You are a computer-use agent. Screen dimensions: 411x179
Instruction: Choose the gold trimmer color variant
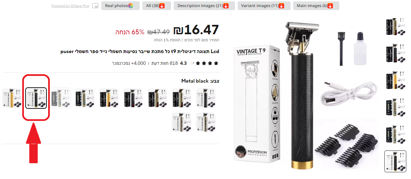tap(12, 98)
